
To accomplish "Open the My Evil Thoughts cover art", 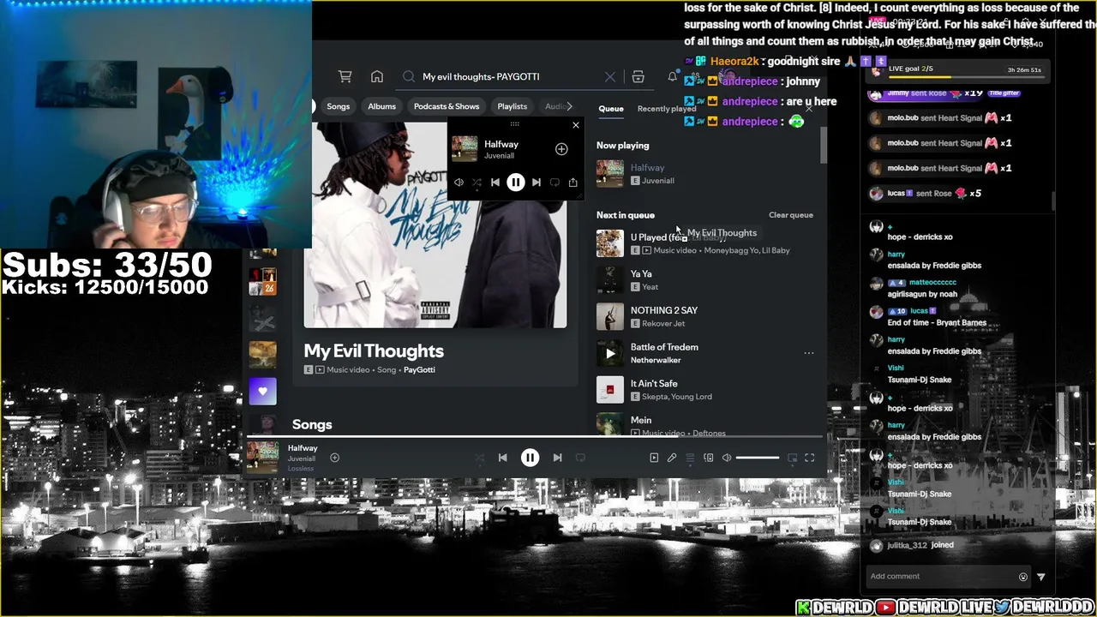I will [435, 225].
